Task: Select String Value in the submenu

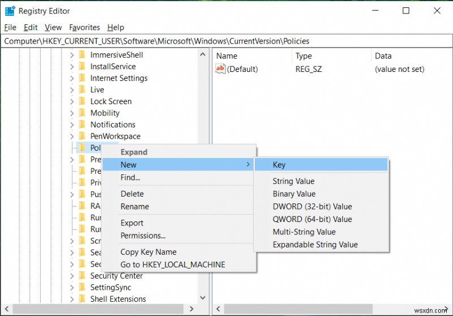Action: pos(321,181)
